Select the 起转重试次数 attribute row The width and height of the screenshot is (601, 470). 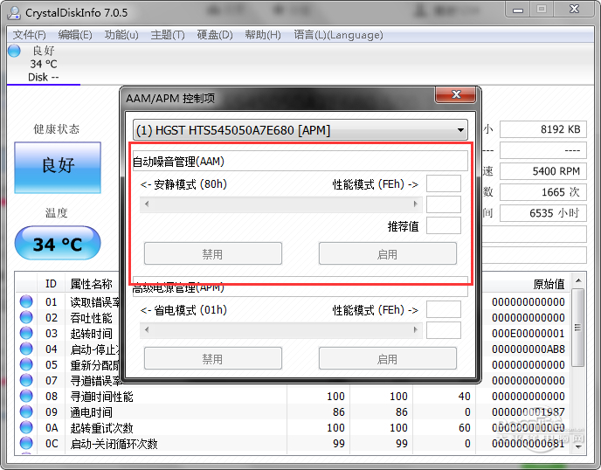point(293,427)
